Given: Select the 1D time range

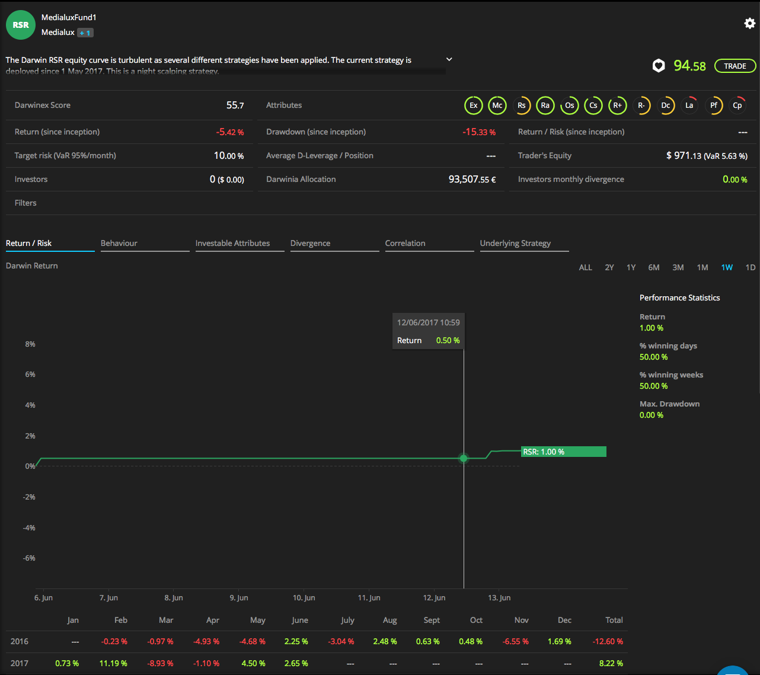Looking at the screenshot, I should 751,267.
